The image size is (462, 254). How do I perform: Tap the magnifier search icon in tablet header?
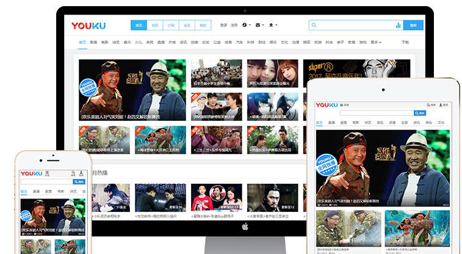pos(428,104)
